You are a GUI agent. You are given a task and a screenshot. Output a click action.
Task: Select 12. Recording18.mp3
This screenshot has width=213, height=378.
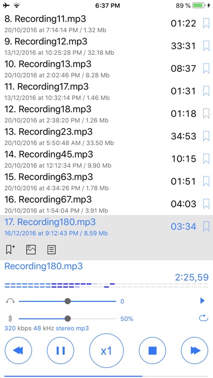[106, 114]
